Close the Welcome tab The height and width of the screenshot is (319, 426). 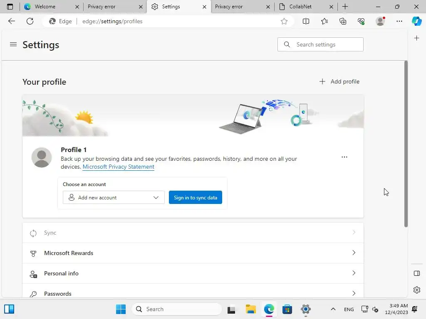point(77,7)
